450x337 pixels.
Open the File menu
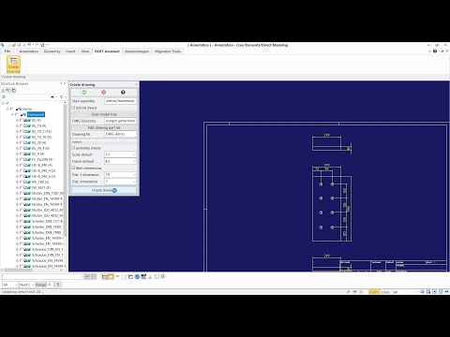[x=7, y=51]
